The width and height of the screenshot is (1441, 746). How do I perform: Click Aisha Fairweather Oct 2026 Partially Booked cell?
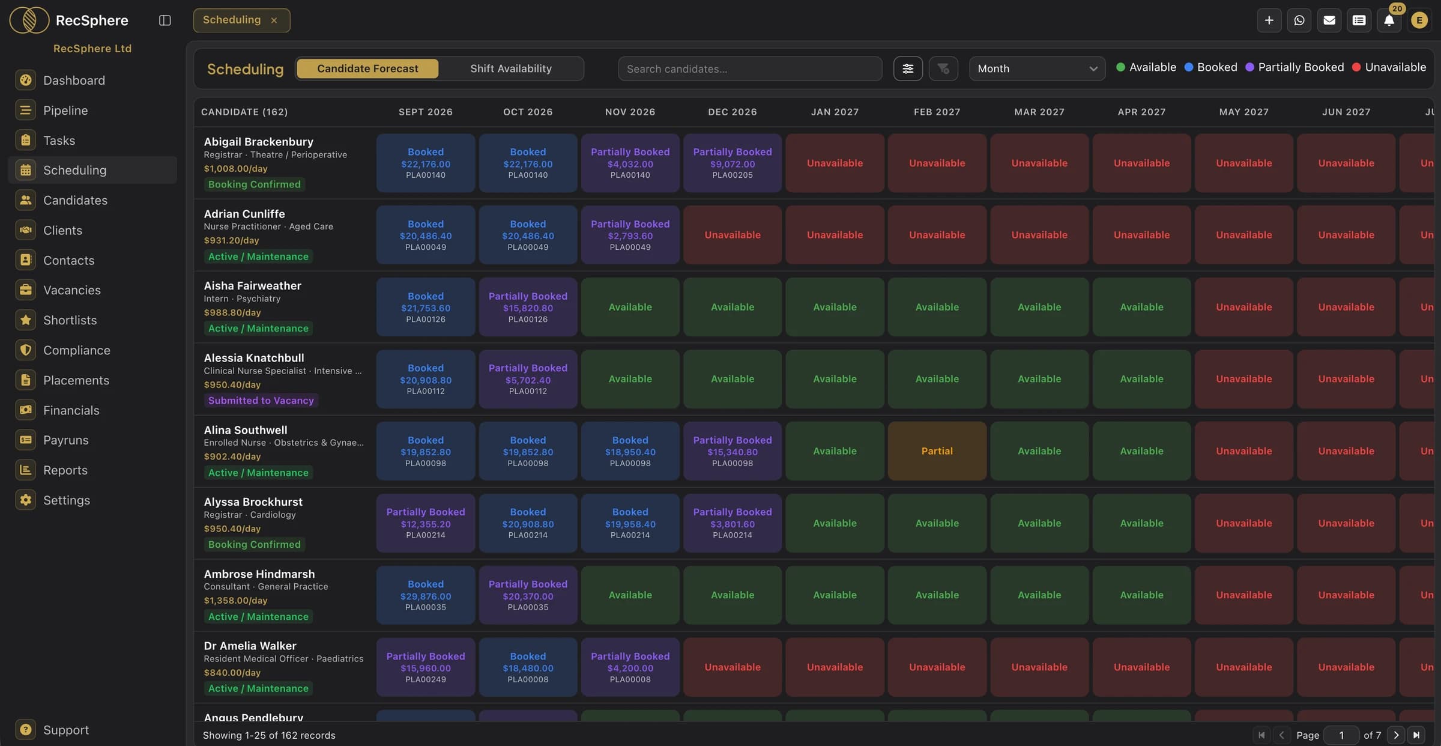tap(528, 307)
